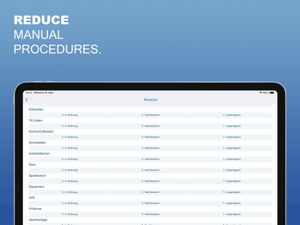
Task: Click the 'Grill' row label
Action: tap(32, 198)
